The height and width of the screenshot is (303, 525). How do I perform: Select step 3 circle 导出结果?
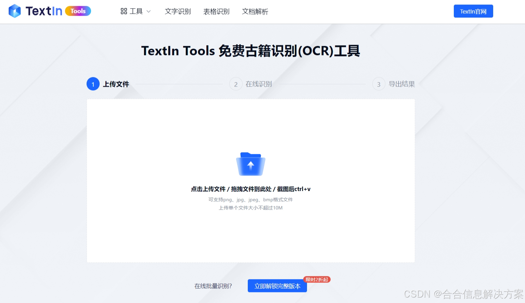pyautogui.click(x=379, y=84)
